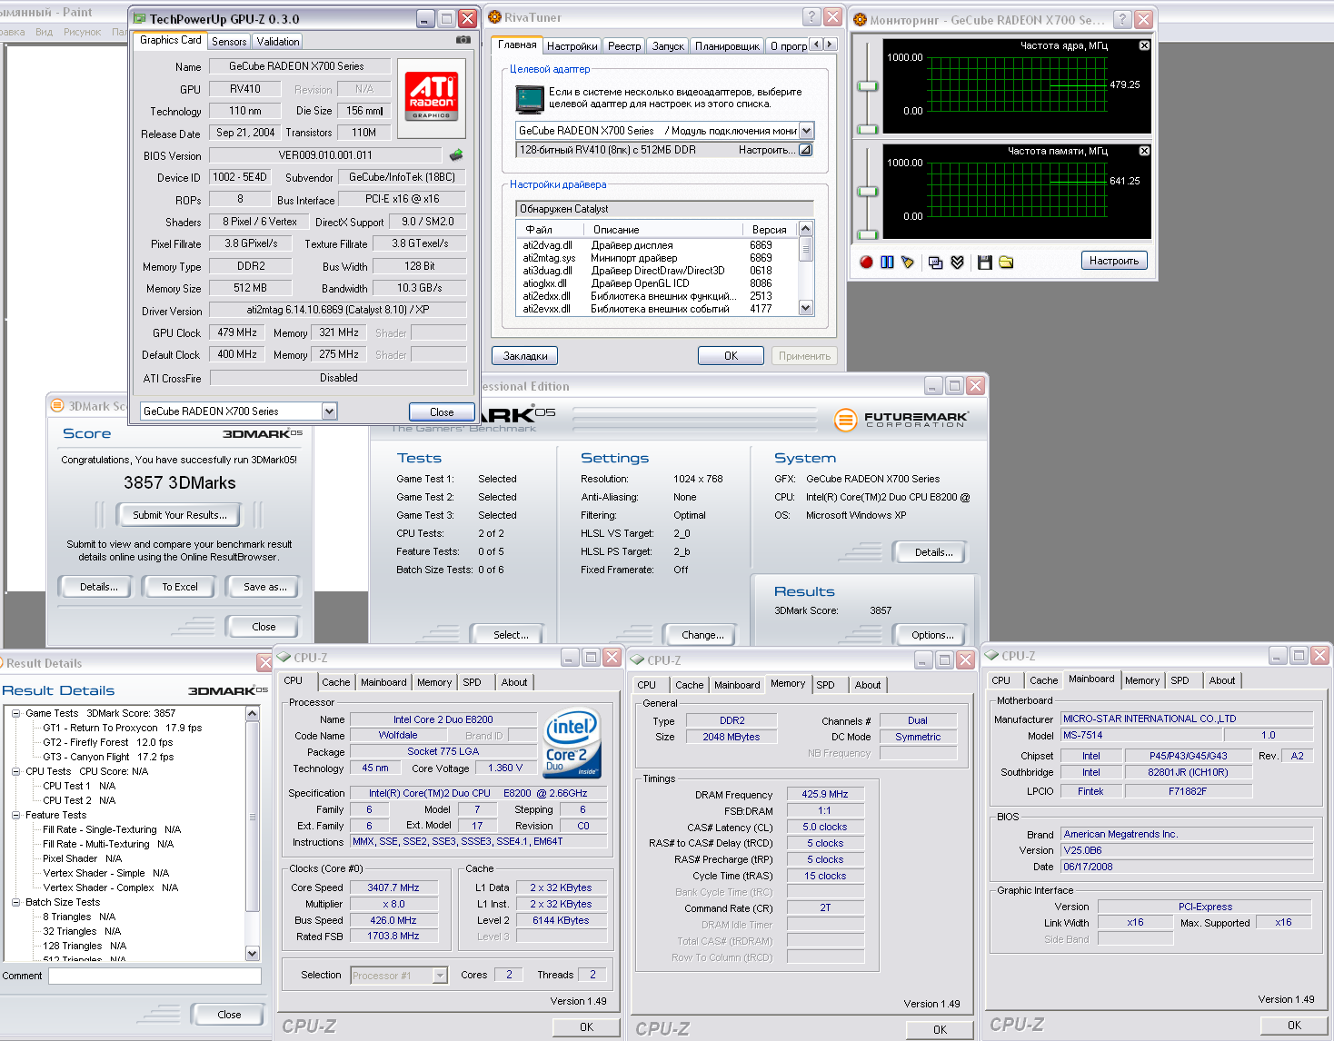The height and width of the screenshot is (1041, 1334).
Task: Open the CPU-Z Processor #1 selection dropdown
Action: [x=440, y=976]
